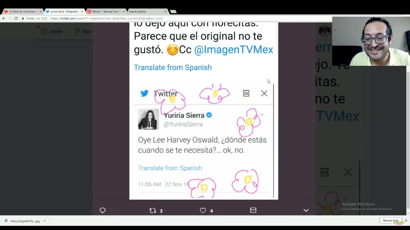
Task: Click the secure padlock Twitter, Inc. indicator
Action: [34, 18]
